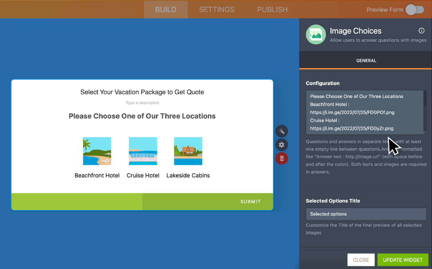The width and height of the screenshot is (432, 269).
Task: Click the 'Type a description' placeholder text
Action: click(142, 103)
